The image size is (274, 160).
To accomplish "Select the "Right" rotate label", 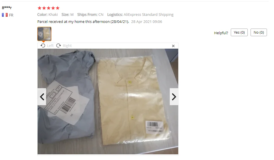I will 67,46.
